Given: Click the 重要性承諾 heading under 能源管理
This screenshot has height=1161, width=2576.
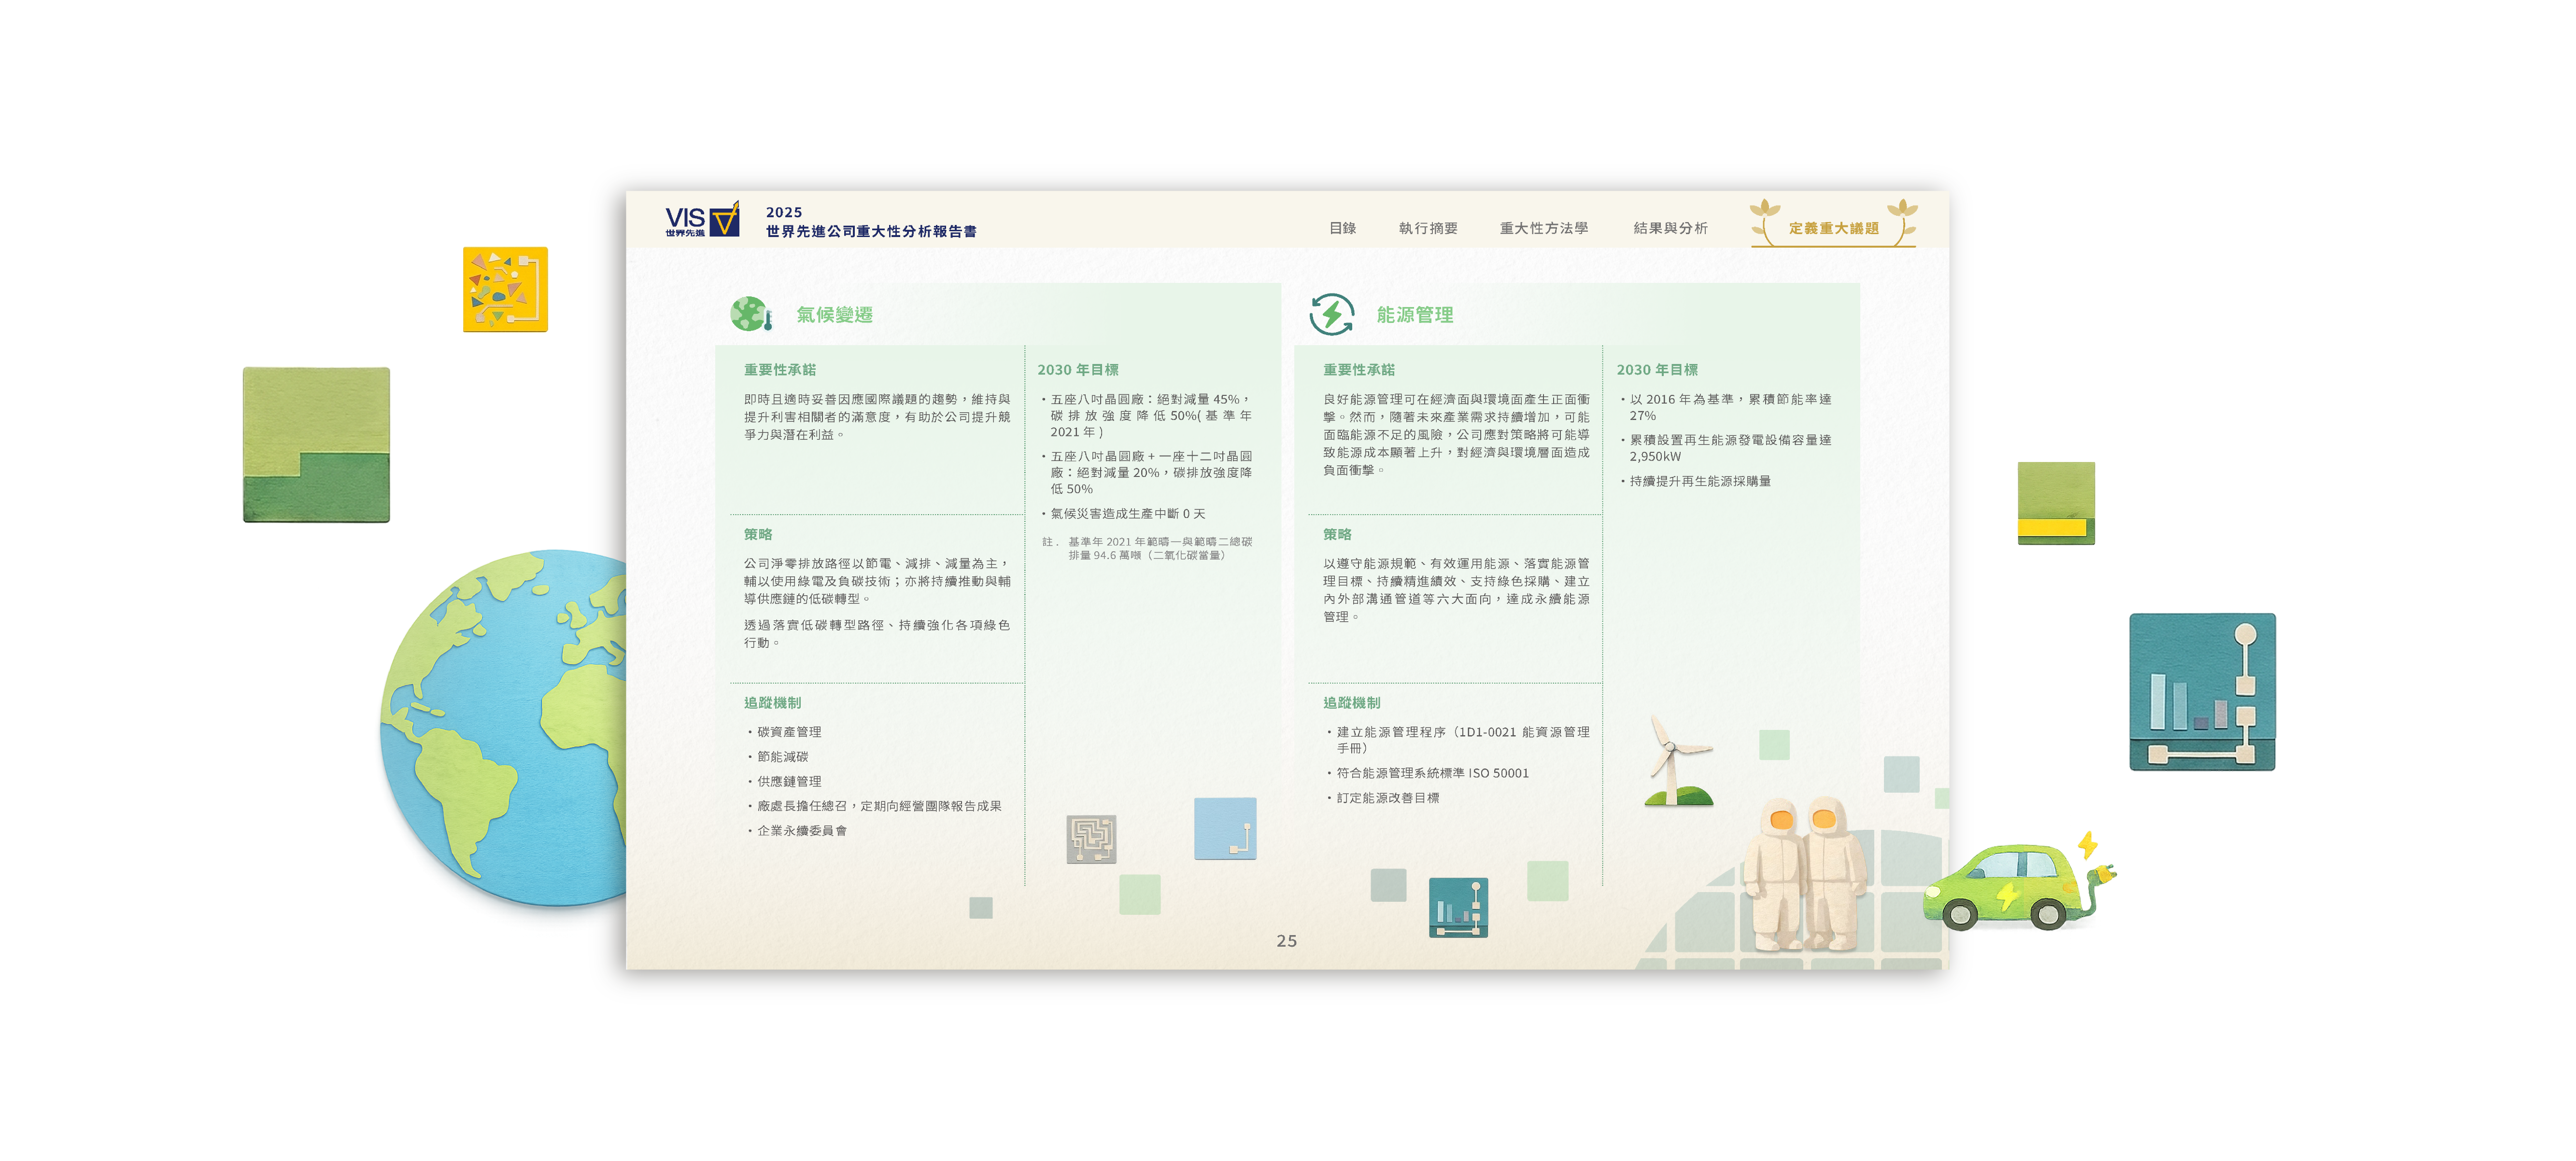Looking at the screenshot, I should [1358, 370].
